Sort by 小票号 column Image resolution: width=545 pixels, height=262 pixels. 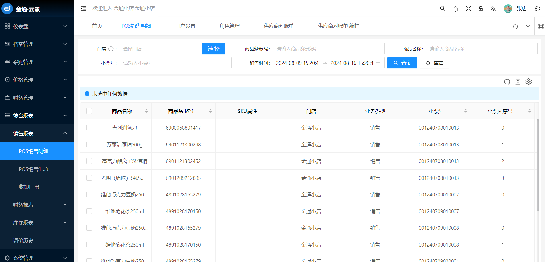466,111
